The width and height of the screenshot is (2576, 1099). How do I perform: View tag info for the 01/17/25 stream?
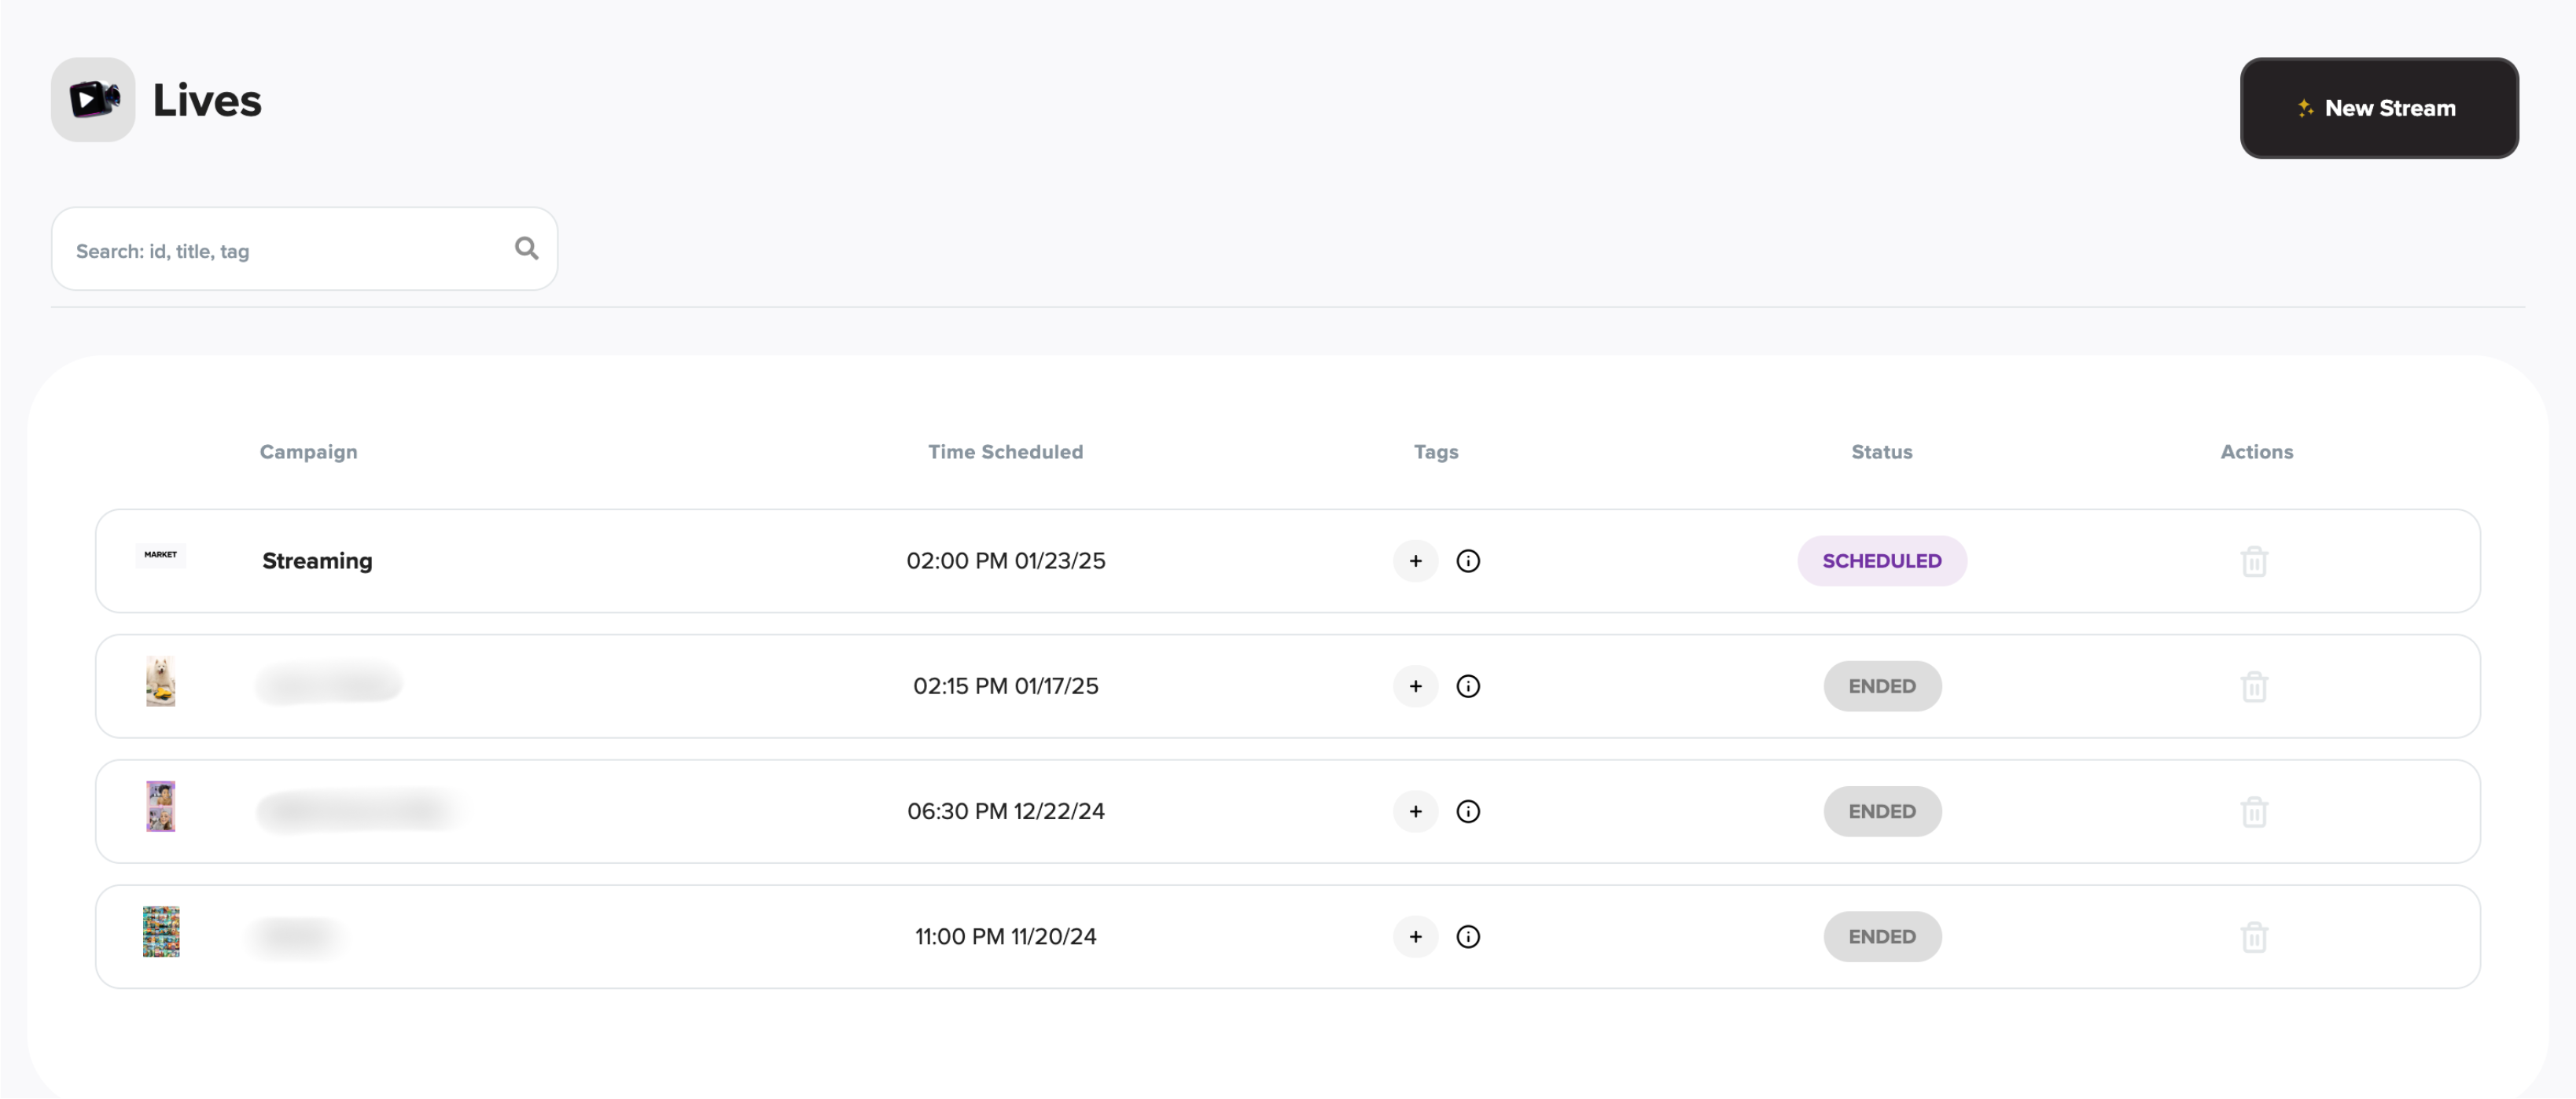[x=1467, y=686]
